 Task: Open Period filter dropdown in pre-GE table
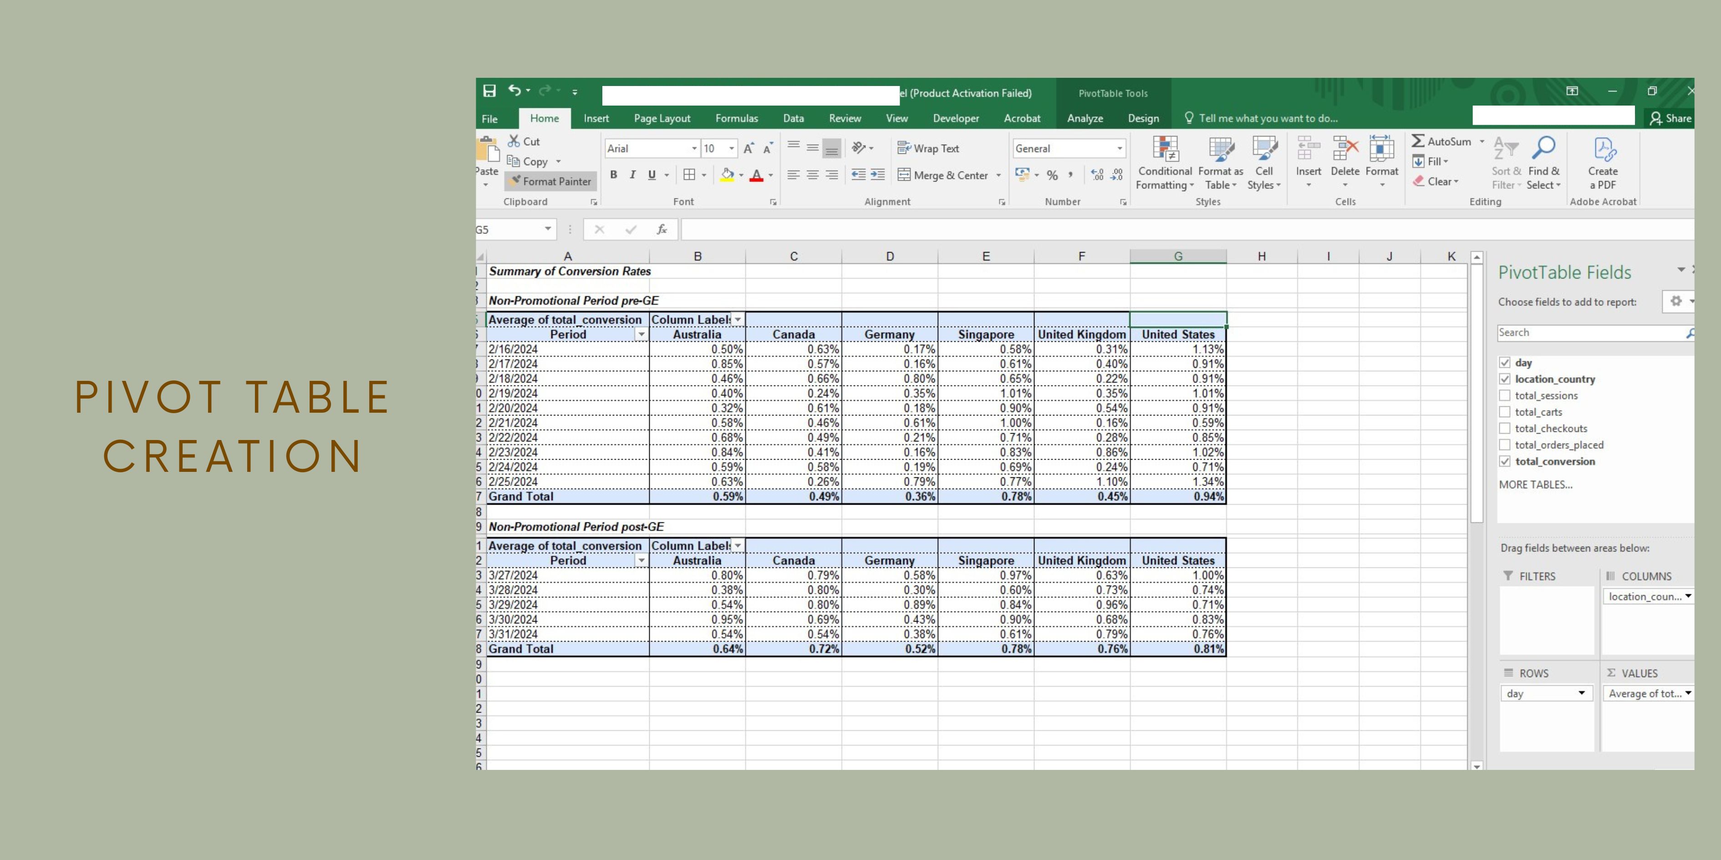642,334
